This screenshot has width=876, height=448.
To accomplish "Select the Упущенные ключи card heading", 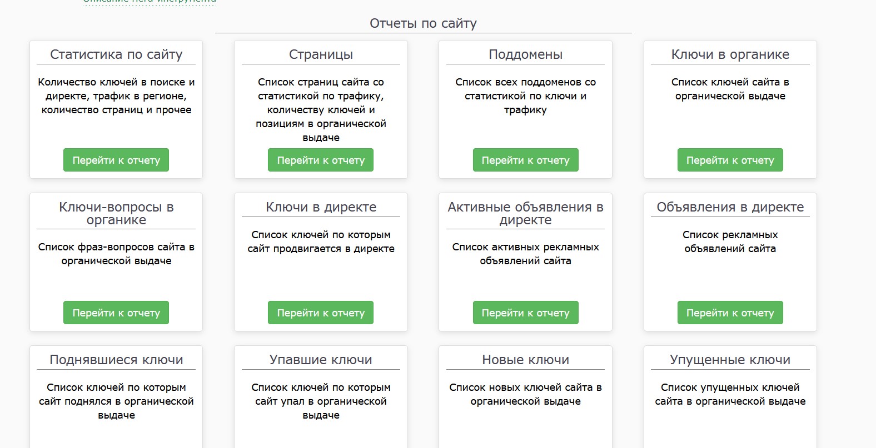I will point(730,360).
